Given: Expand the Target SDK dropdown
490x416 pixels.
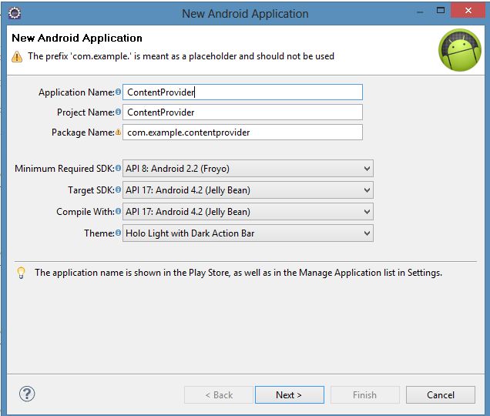Looking at the screenshot, I should [247, 190].
